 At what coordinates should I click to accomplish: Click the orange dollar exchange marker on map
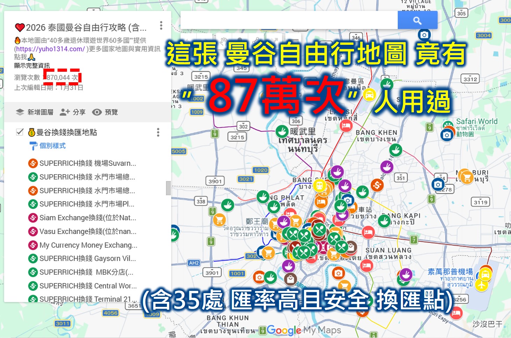tap(377, 185)
